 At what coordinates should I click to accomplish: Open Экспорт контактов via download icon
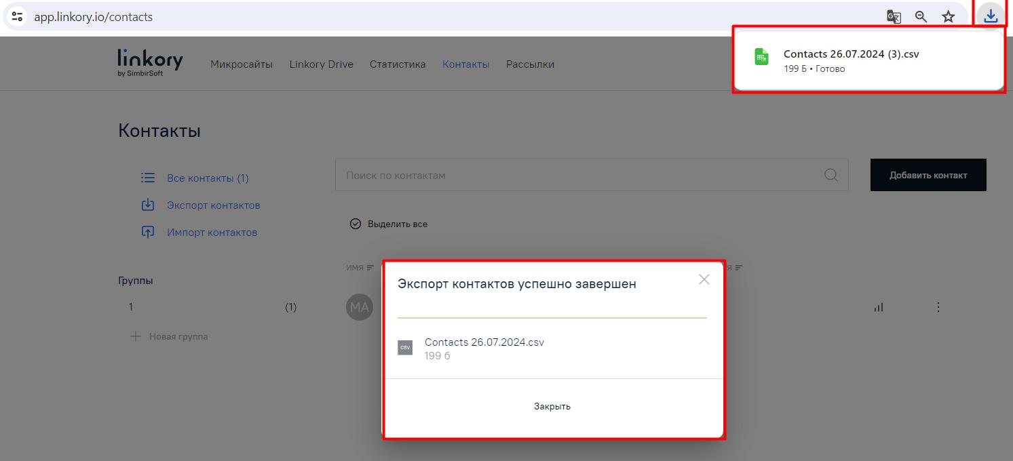148,205
